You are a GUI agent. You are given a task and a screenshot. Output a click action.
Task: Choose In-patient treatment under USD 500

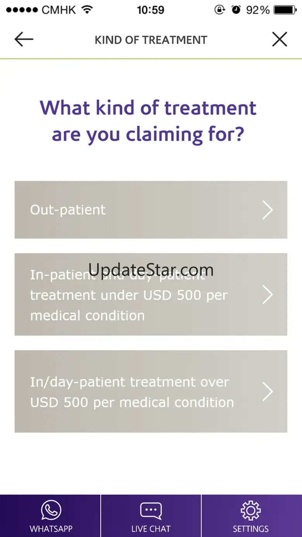coord(151,295)
